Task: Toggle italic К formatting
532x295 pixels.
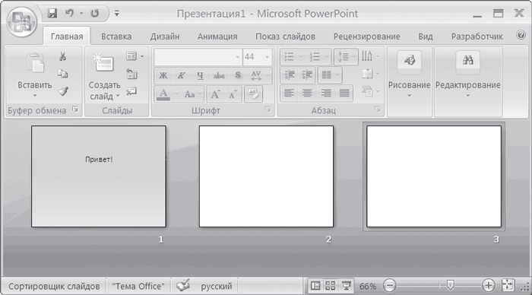Action: point(182,75)
